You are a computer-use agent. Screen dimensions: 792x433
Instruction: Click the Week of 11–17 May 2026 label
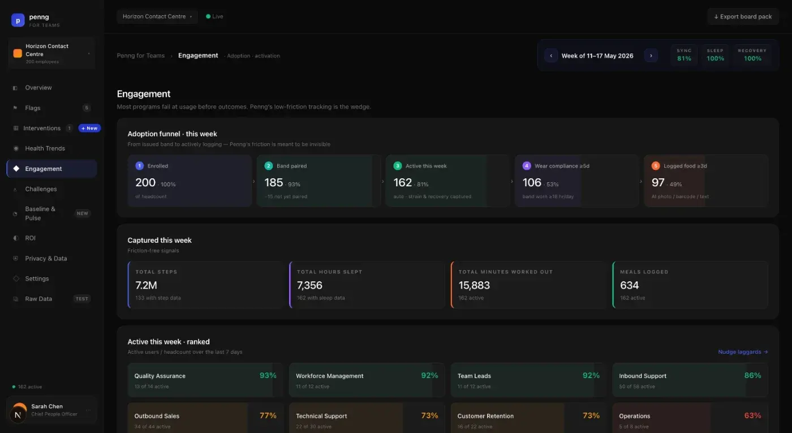tap(597, 55)
